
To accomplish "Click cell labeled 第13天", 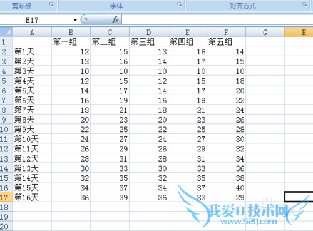I will 32,168.
